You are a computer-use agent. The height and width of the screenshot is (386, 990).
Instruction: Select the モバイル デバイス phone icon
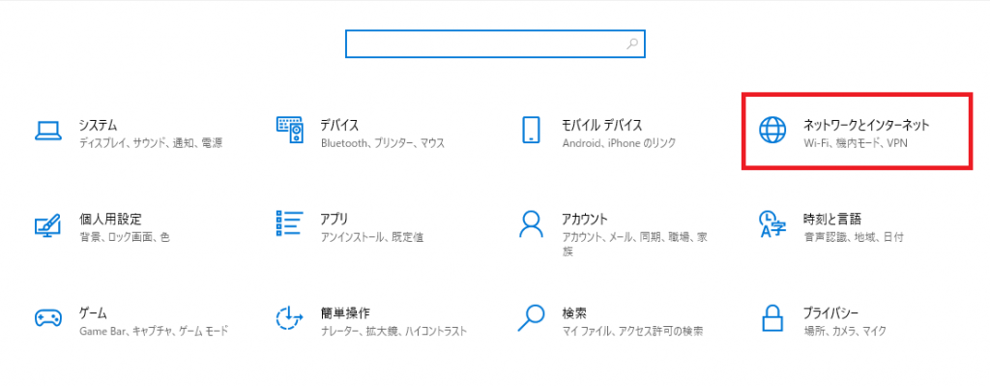pos(532,130)
